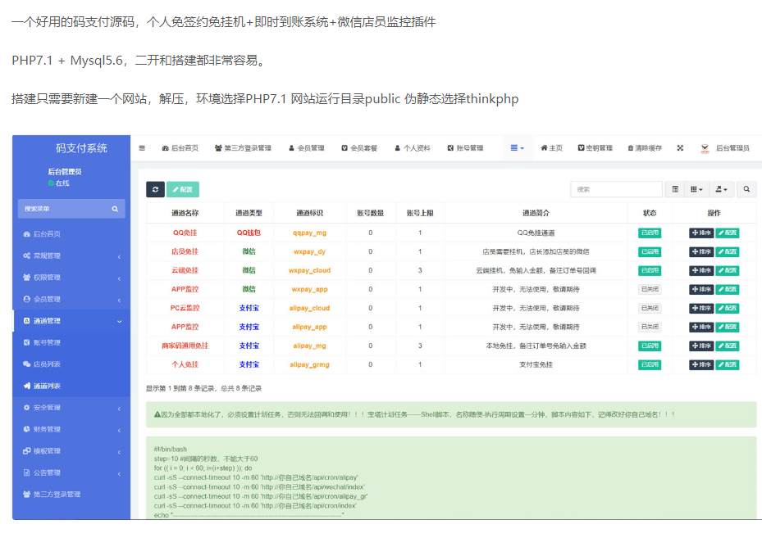Screen dimensions: 762x538
Task: Click the magnifier search icon beside search box
Action: click(746, 189)
